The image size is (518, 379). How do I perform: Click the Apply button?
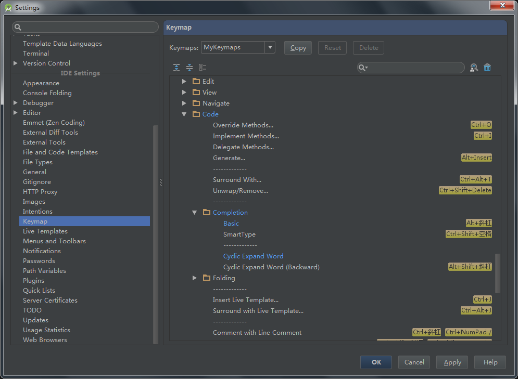tap(452, 362)
